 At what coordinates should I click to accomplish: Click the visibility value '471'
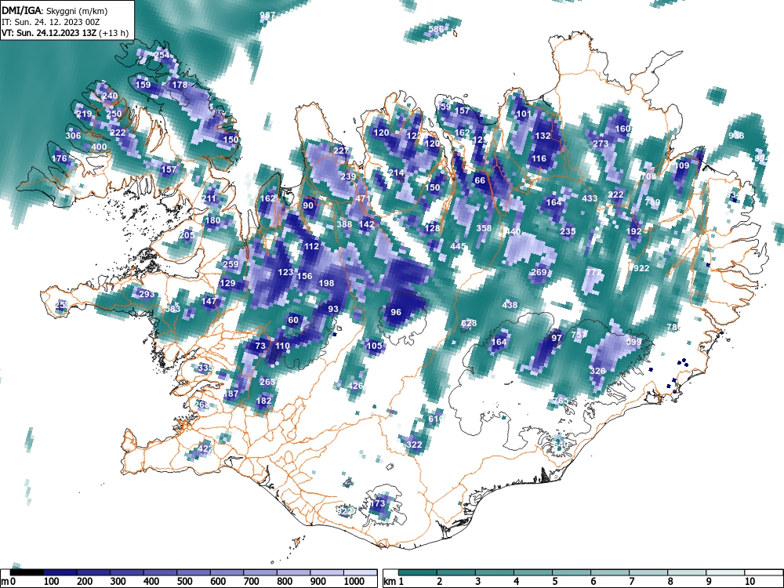tap(363, 198)
